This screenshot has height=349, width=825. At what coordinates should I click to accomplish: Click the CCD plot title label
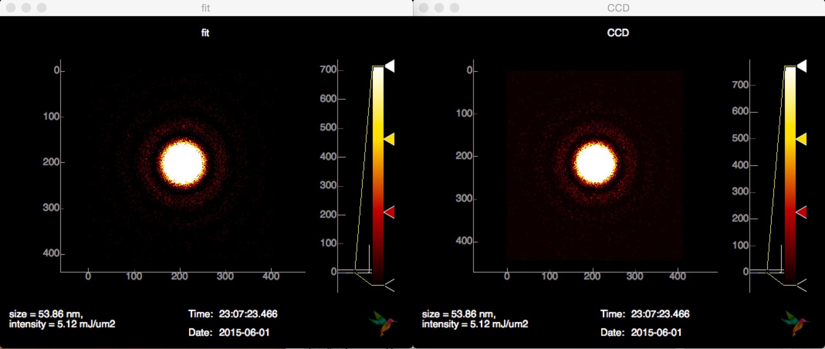tap(618, 33)
